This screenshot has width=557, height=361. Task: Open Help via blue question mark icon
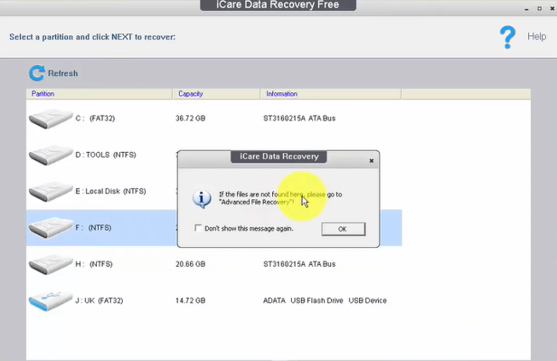coord(507,37)
